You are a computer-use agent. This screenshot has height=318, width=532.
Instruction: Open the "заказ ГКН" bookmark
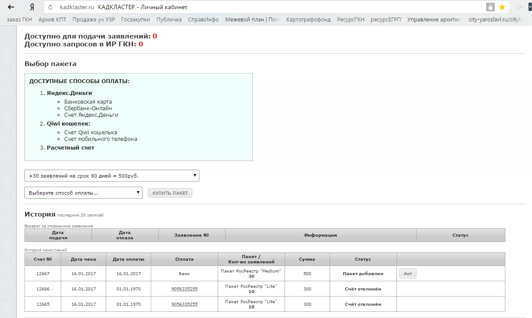[20, 19]
